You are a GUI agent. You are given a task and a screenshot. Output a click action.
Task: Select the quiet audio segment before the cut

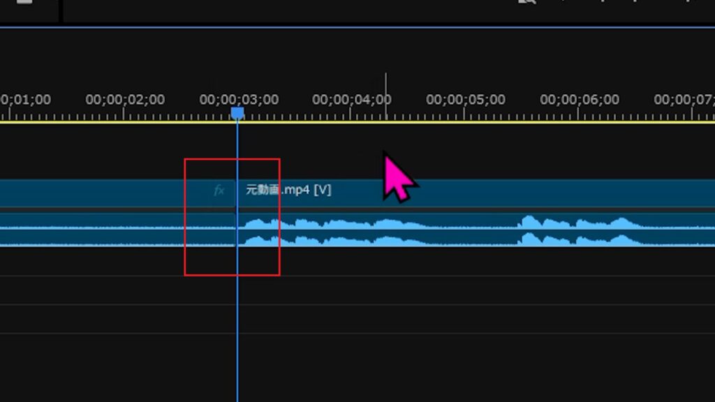pyautogui.click(x=105, y=229)
